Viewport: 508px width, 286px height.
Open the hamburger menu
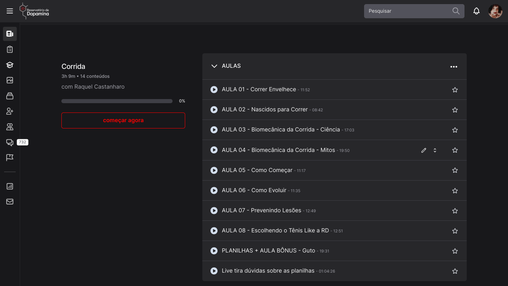[10, 11]
